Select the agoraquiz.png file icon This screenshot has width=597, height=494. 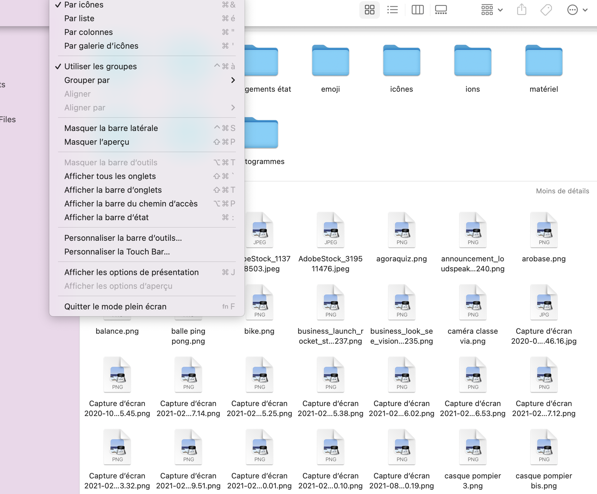[402, 230]
